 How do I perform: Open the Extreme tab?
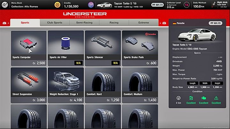pyautogui.click(x=144, y=23)
